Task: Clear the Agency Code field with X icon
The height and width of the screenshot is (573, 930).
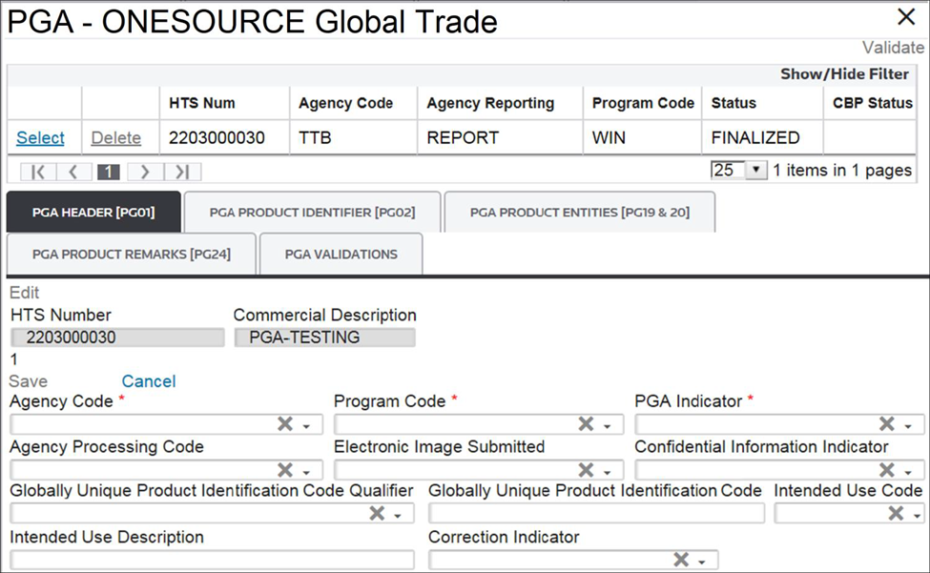Action: (284, 424)
